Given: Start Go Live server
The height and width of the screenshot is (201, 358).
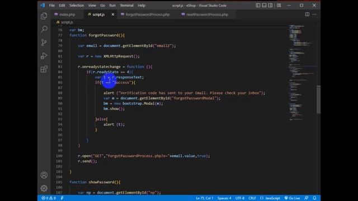Looking at the screenshot, I should [292, 198].
